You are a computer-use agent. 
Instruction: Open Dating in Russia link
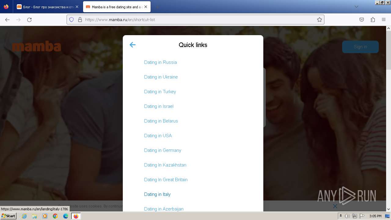point(160,62)
